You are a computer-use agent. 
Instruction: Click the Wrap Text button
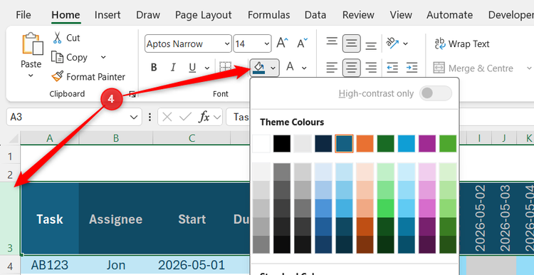tap(462, 44)
